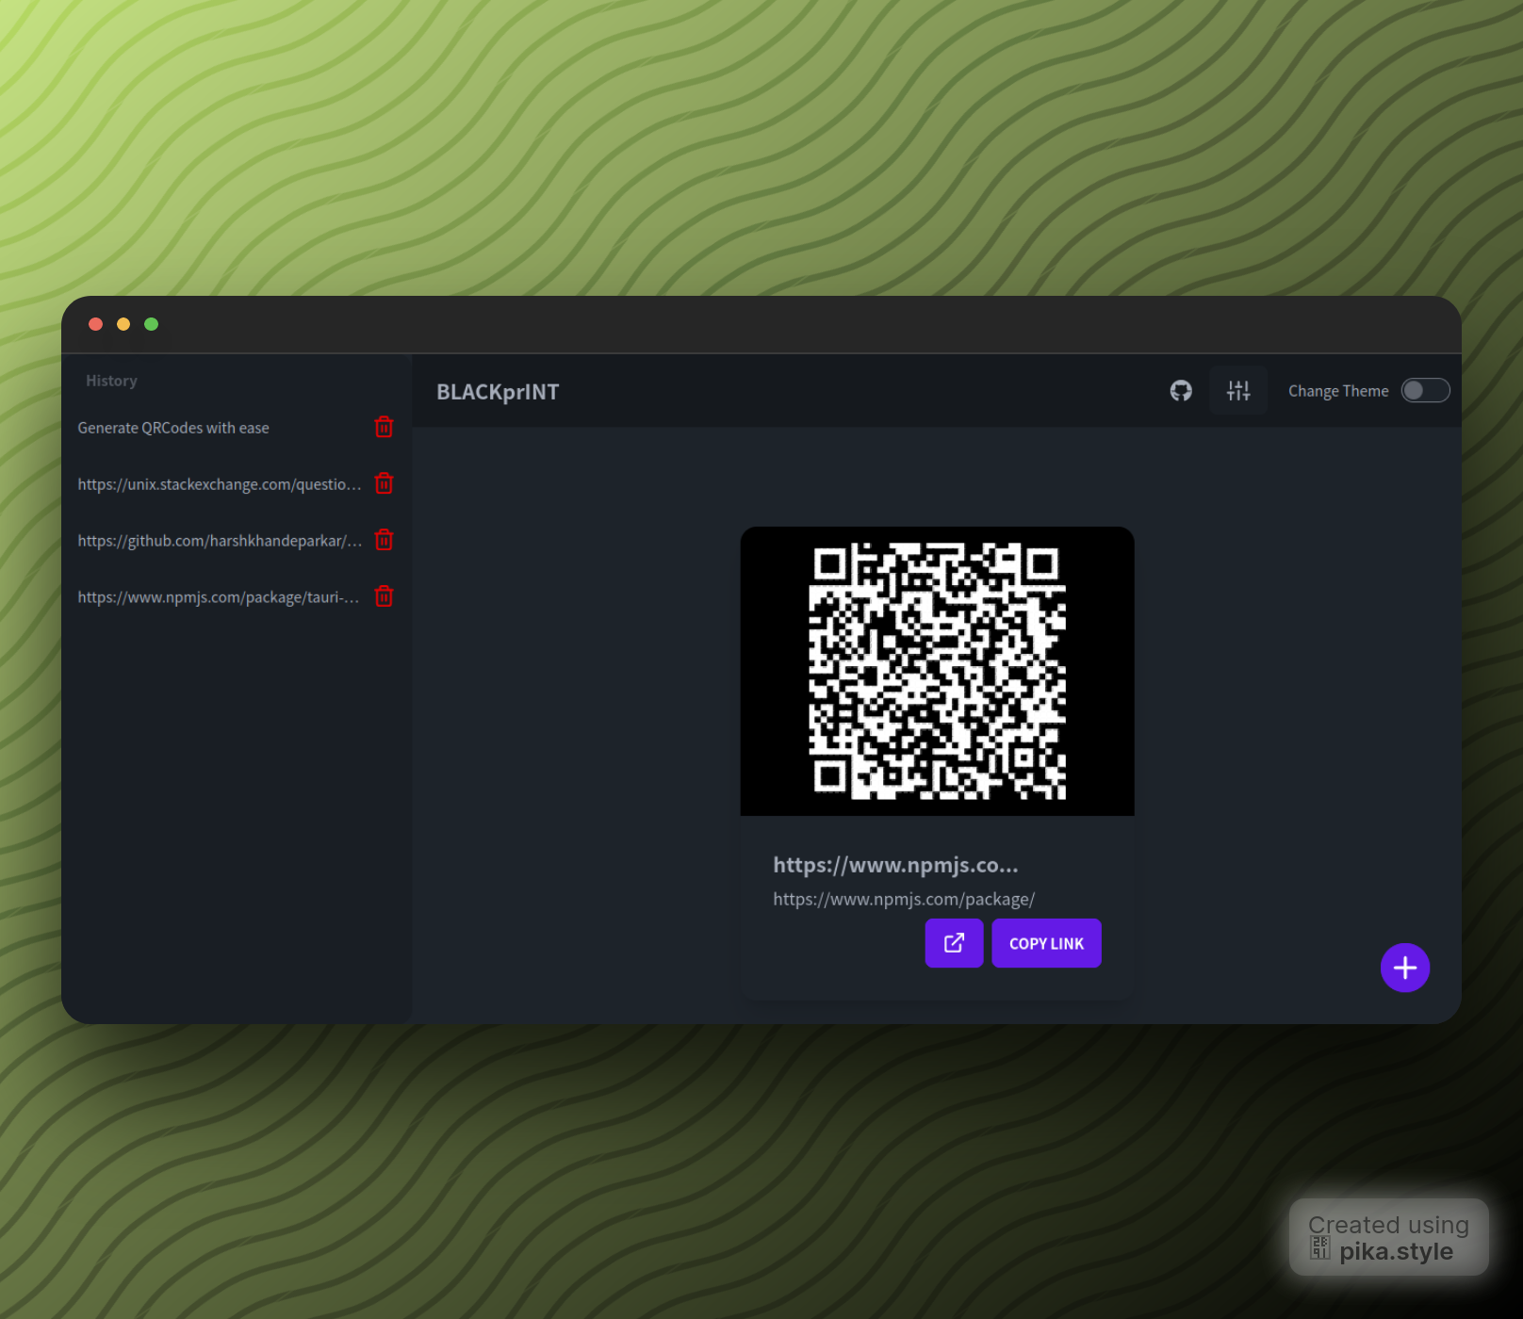Add a new QR code with plus button

click(x=1405, y=968)
